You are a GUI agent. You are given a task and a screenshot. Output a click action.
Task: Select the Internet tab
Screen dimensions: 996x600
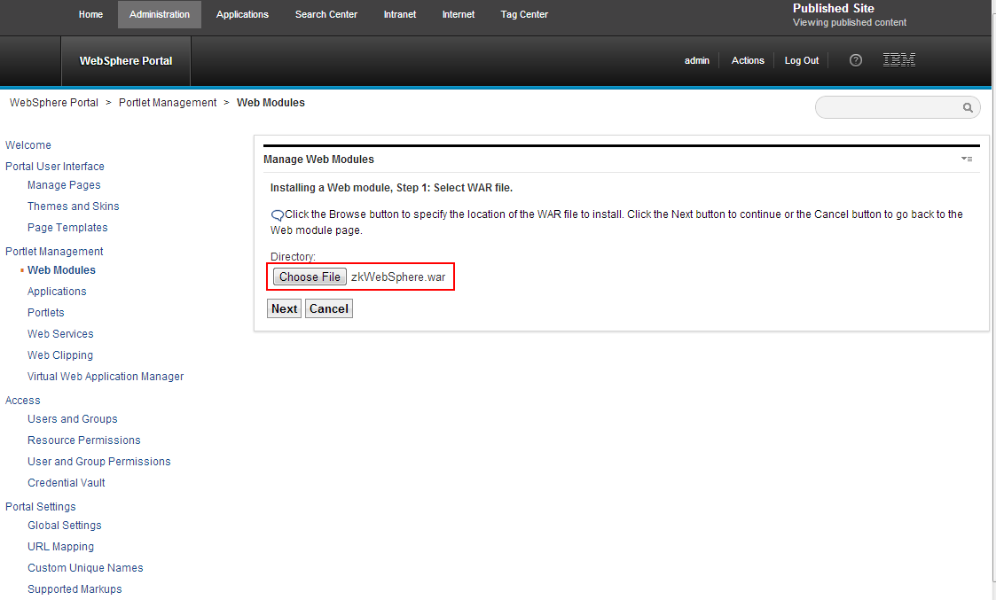coord(458,14)
